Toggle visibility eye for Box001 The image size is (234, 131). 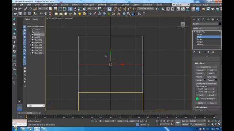click(x=30, y=35)
